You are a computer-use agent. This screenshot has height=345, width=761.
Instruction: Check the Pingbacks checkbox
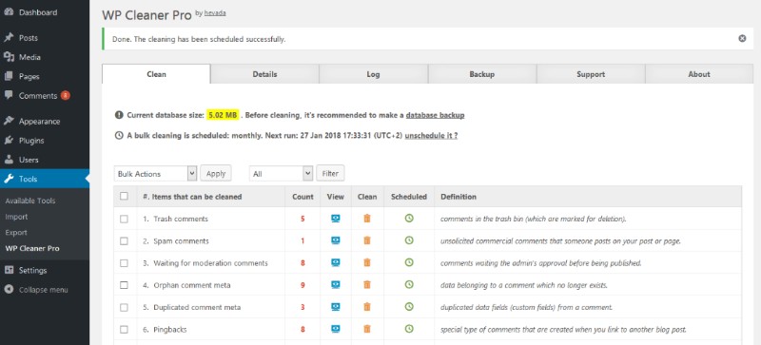125,329
